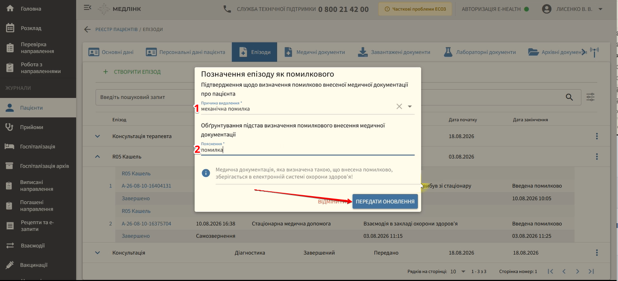Open actions menu for Консультація 18.08.2026 row
The height and width of the screenshot is (281, 618).
597,253
